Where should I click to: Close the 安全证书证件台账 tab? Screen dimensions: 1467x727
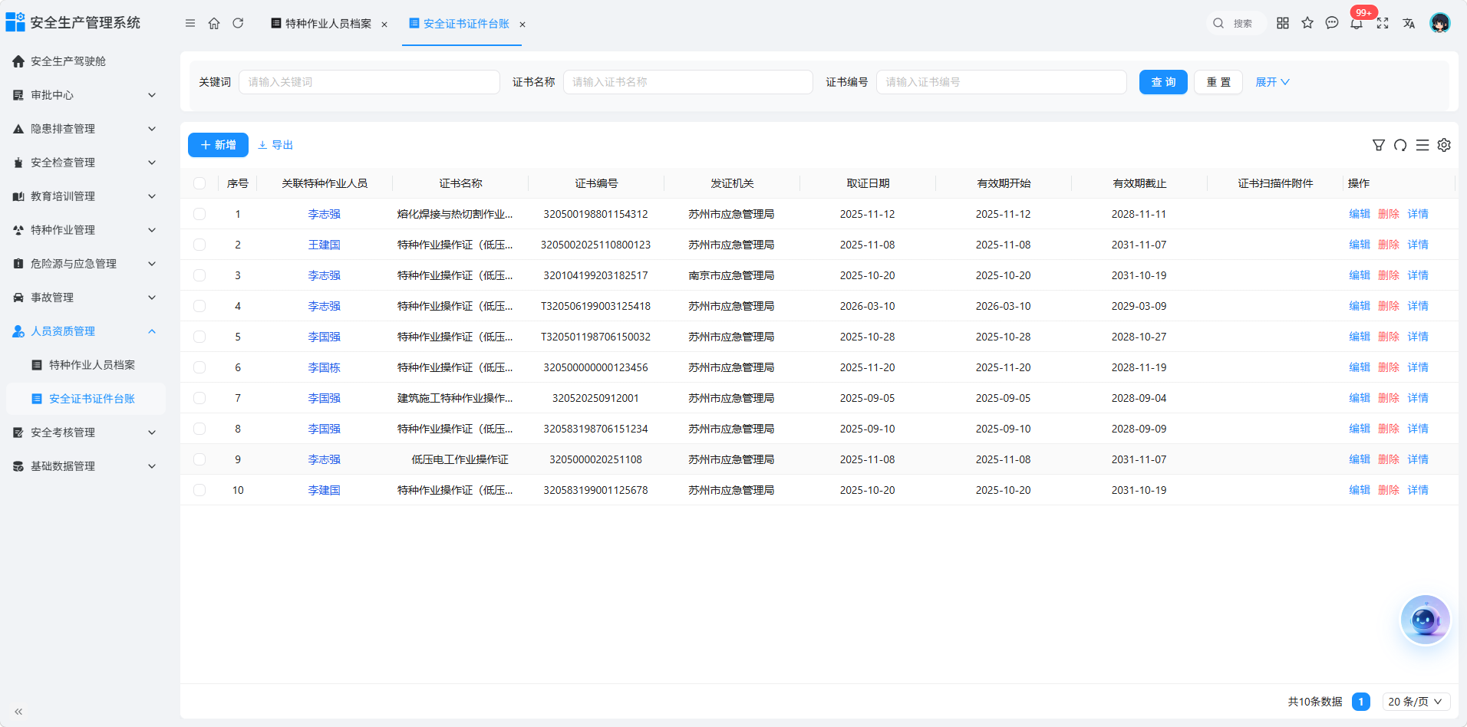tap(523, 25)
